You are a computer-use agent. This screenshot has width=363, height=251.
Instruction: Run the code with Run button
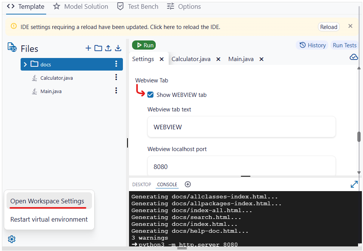[144, 45]
